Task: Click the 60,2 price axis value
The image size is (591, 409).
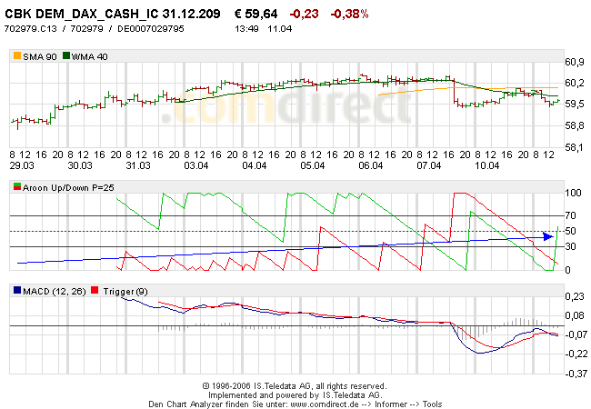Action: coord(575,83)
